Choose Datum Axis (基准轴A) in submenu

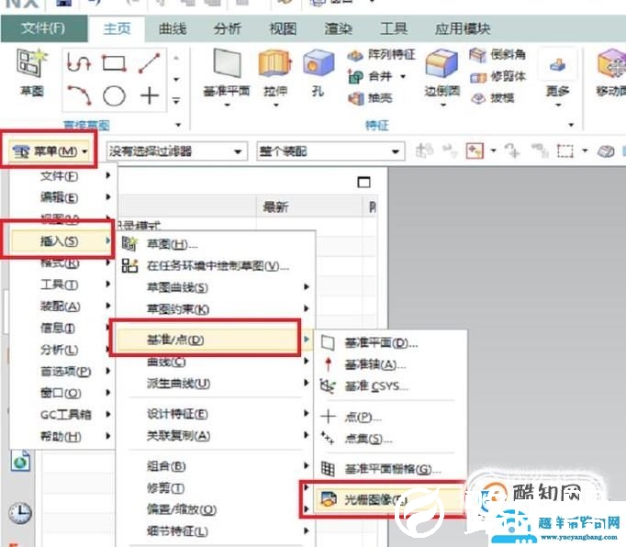[390, 364]
